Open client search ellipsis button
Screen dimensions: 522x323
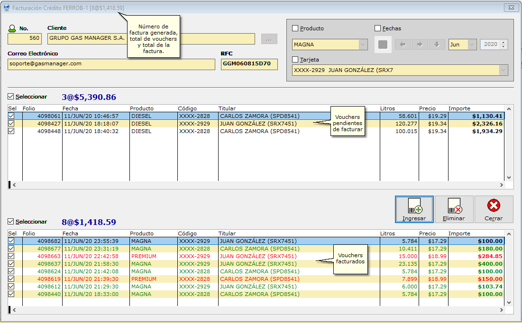point(269,39)
